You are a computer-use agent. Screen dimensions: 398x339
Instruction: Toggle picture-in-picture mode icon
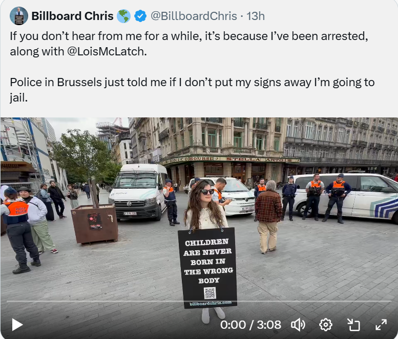353,325
